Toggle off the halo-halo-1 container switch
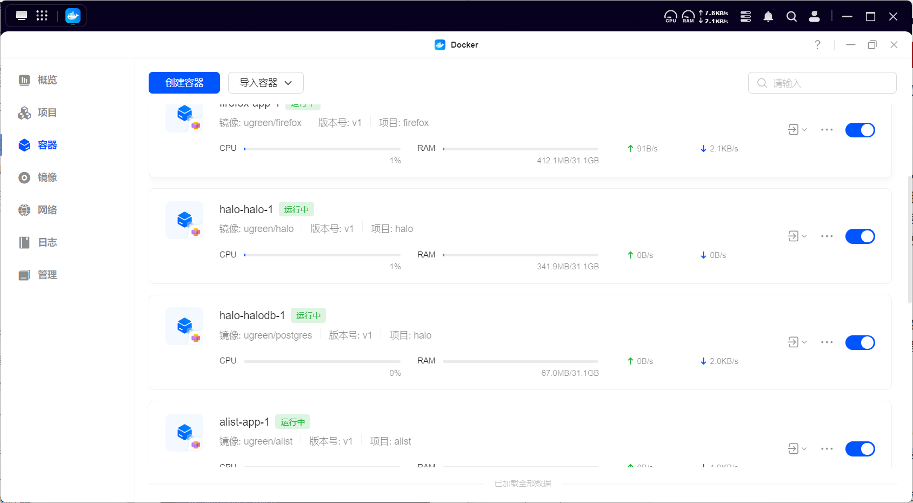The height and width of the screenshot is (503, 913). (859, 236)
